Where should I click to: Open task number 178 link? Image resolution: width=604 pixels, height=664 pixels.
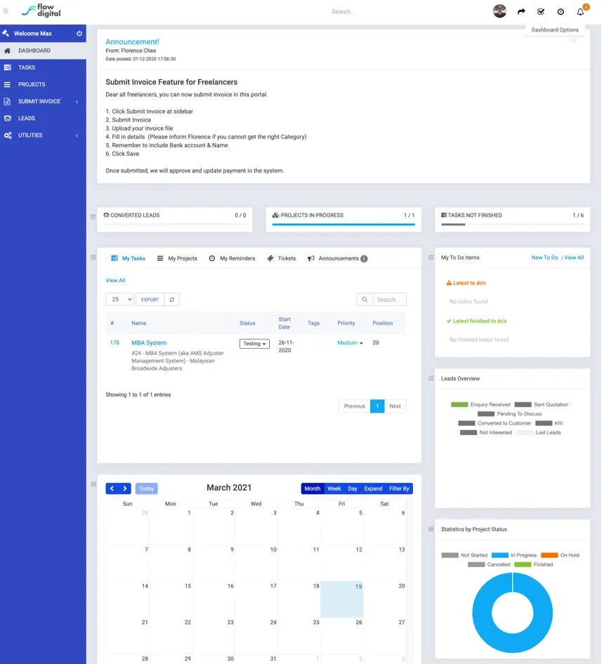click(x=114, y=343)
